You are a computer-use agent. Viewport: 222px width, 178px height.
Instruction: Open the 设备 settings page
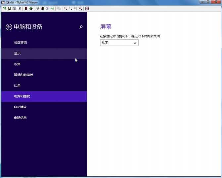[44, 64]
